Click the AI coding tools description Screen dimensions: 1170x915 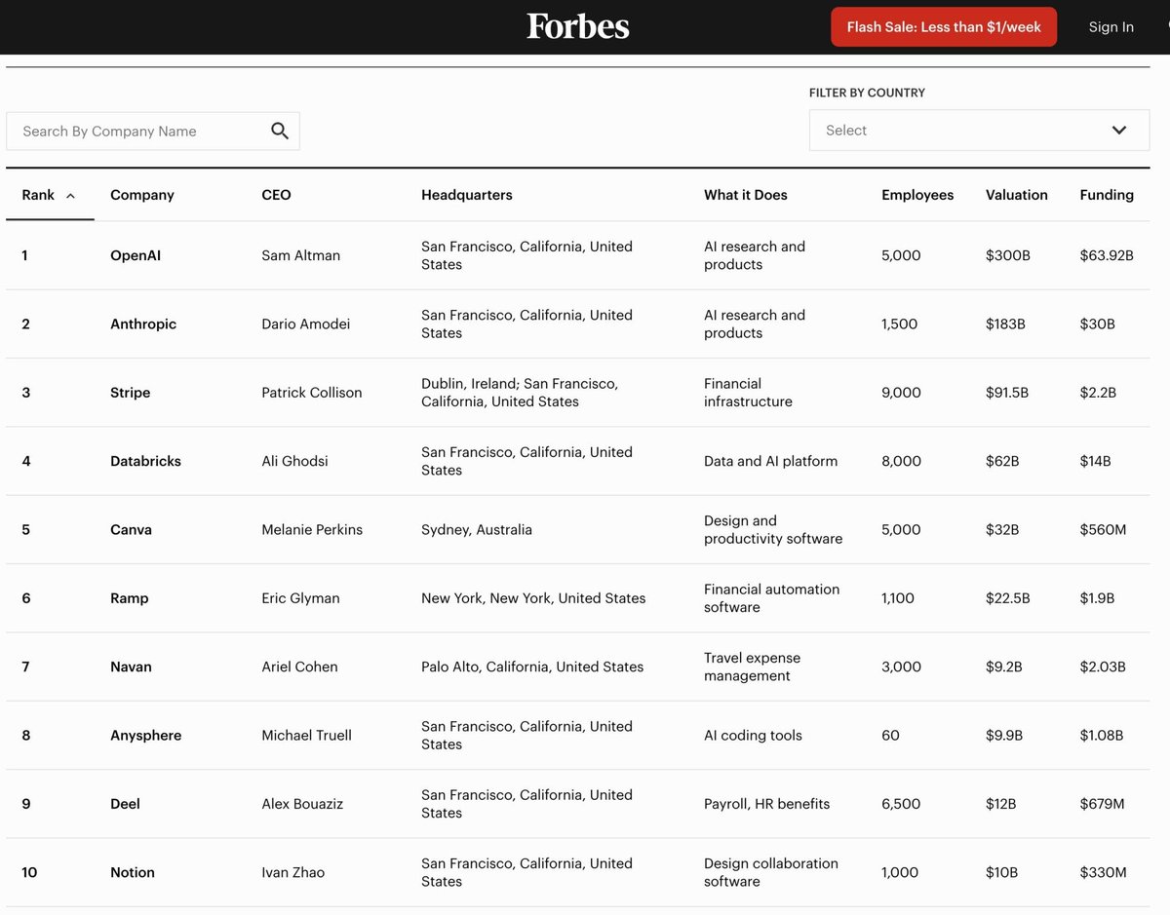click(753, 736)
